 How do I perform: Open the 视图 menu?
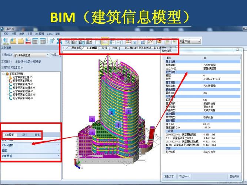pos(14,34)
